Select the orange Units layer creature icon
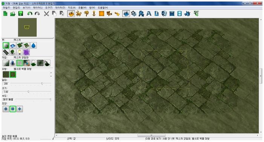This screenshot has width=264, height=142. 78,14
